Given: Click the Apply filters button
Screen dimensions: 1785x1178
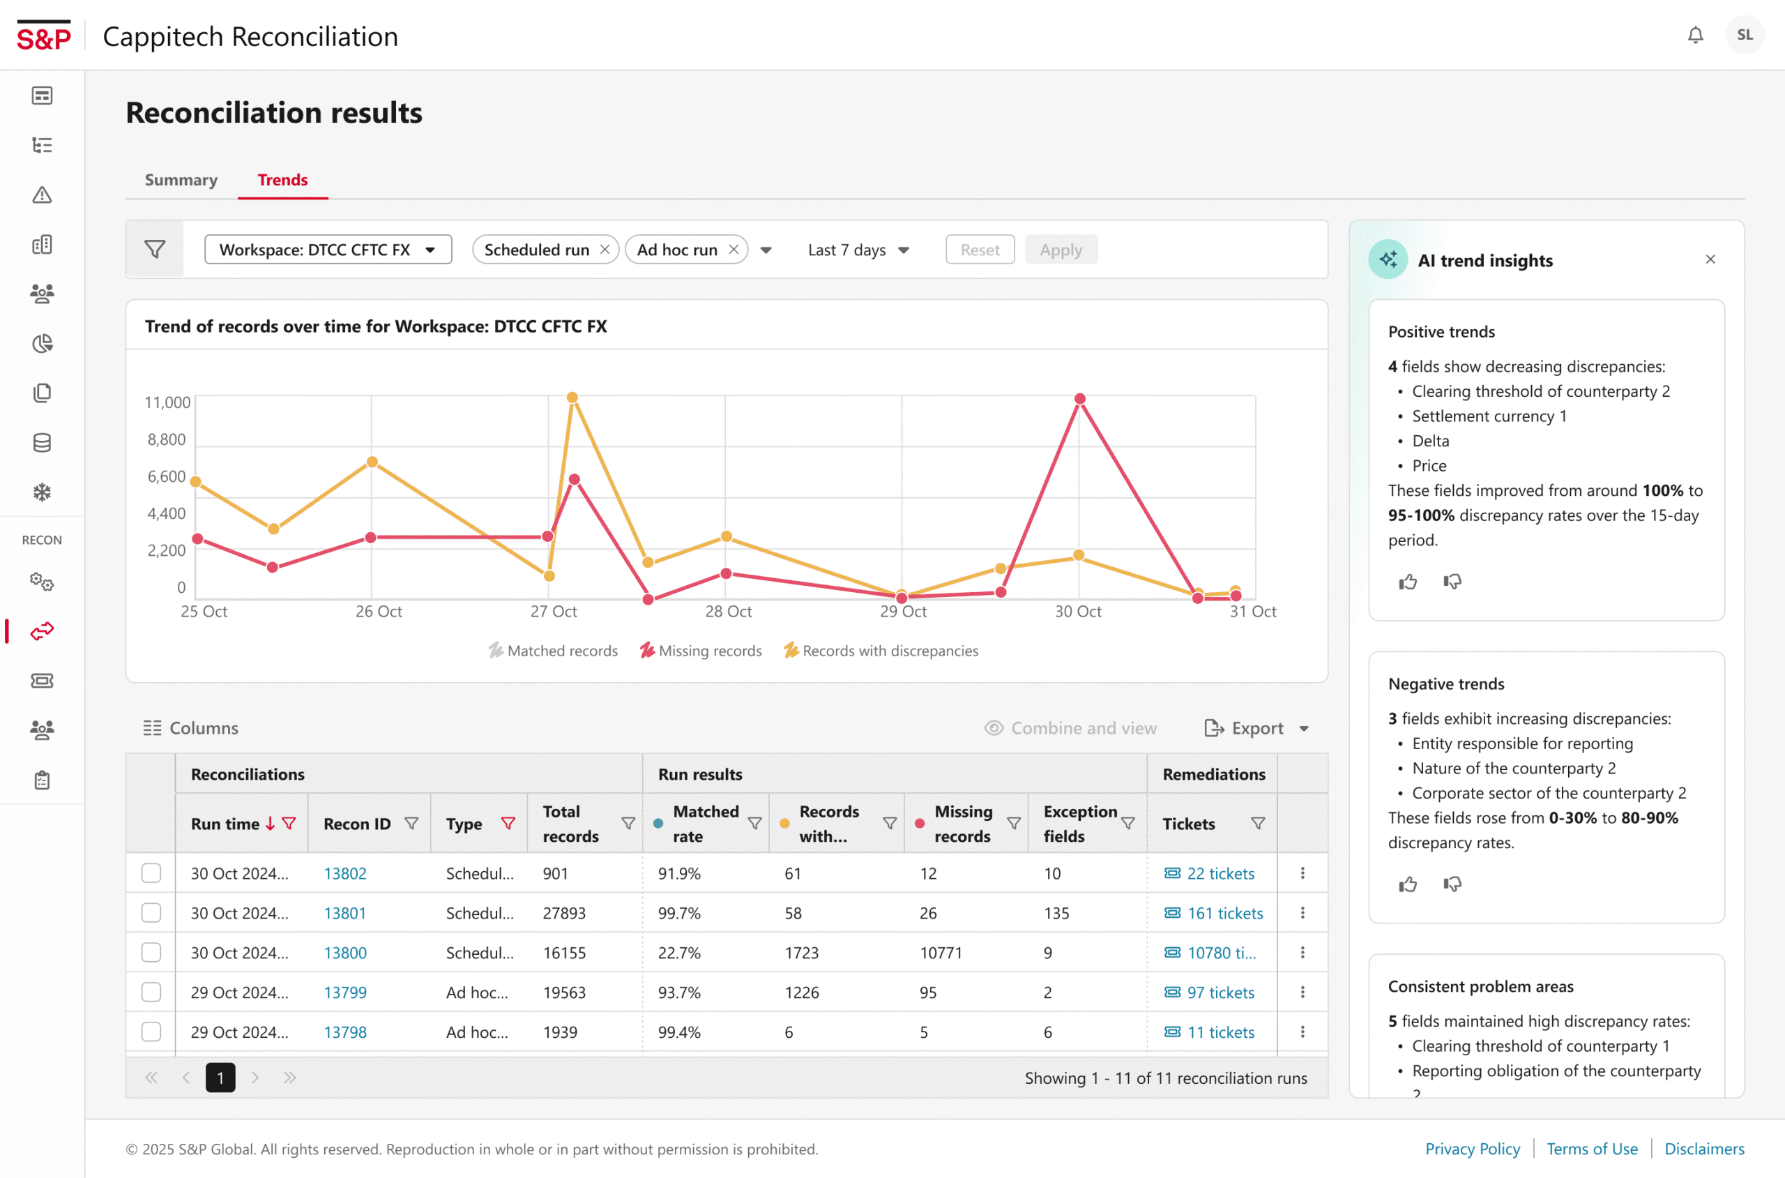Looking at the screenshot, I should tap(1061, 250).
